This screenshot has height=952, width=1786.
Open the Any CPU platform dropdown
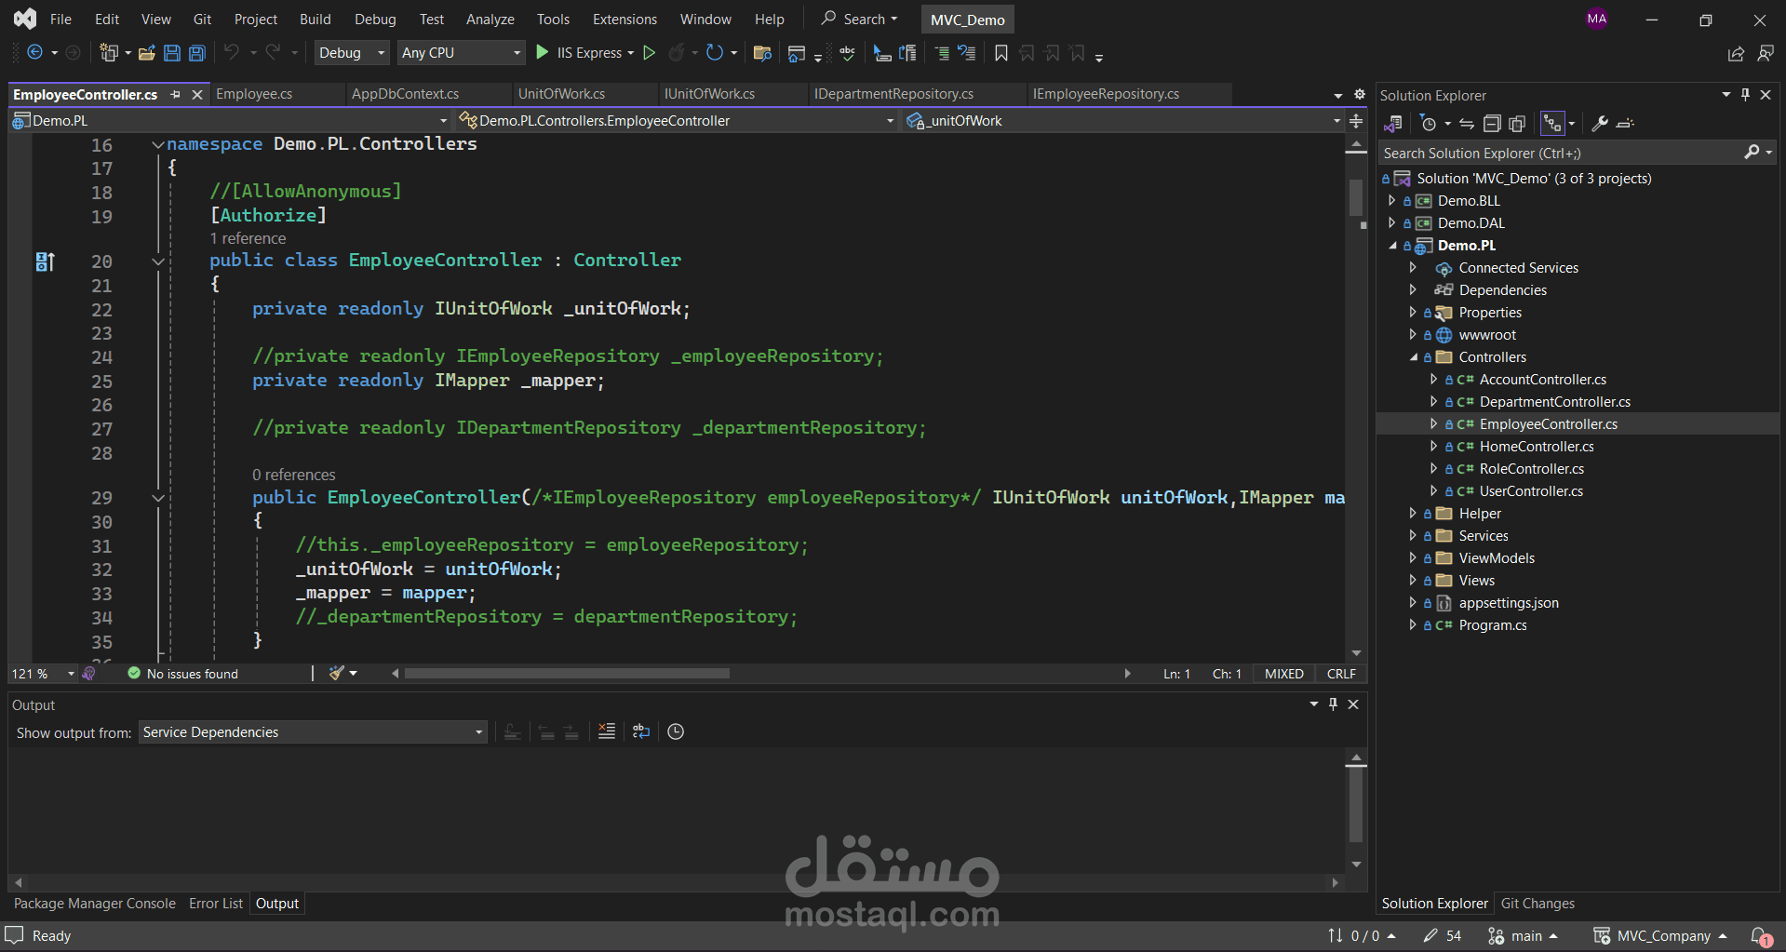[462, 53]
